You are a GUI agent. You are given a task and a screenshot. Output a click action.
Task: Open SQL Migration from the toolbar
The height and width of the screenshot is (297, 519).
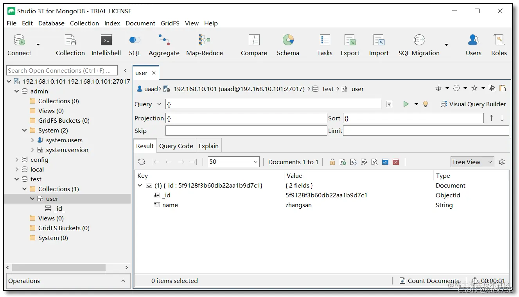point(419,45)
